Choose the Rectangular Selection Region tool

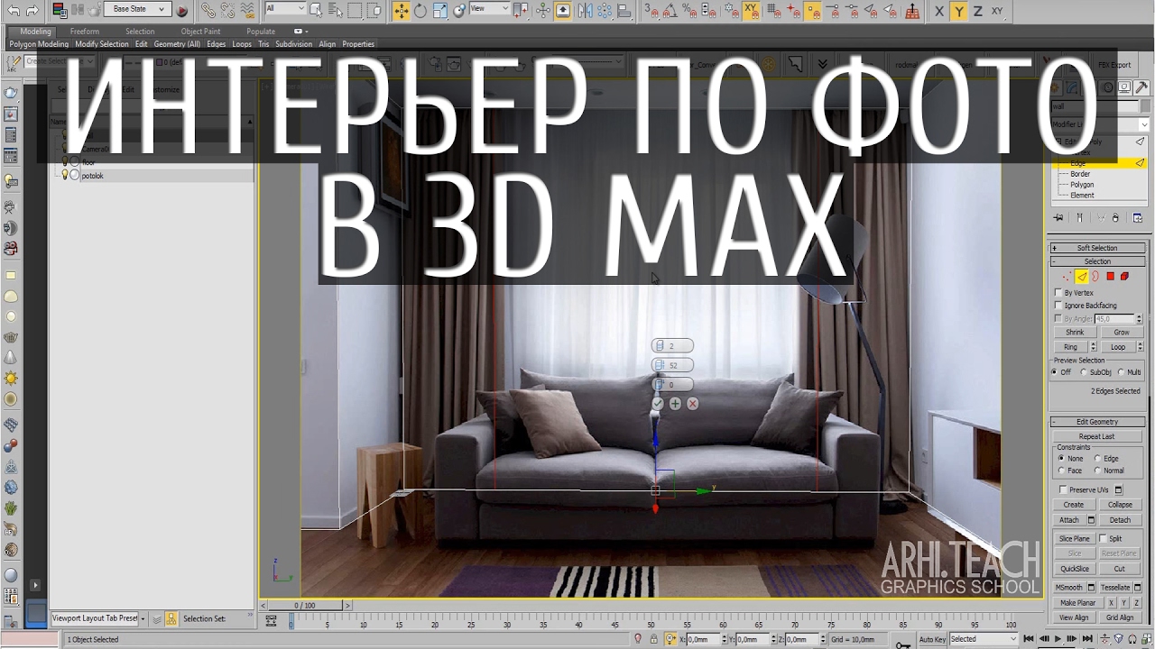(x=355, y=10)
